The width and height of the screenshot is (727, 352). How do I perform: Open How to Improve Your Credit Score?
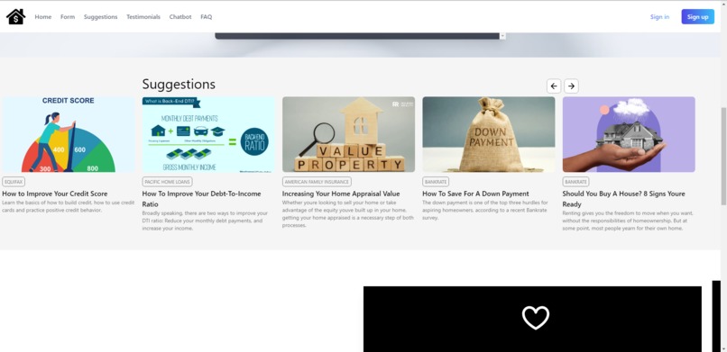click(55, 194)
